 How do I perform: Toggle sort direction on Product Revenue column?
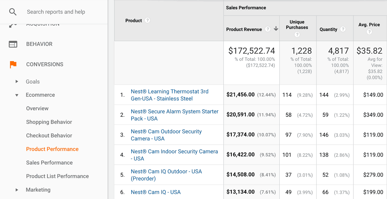click(x=276, y=29)
